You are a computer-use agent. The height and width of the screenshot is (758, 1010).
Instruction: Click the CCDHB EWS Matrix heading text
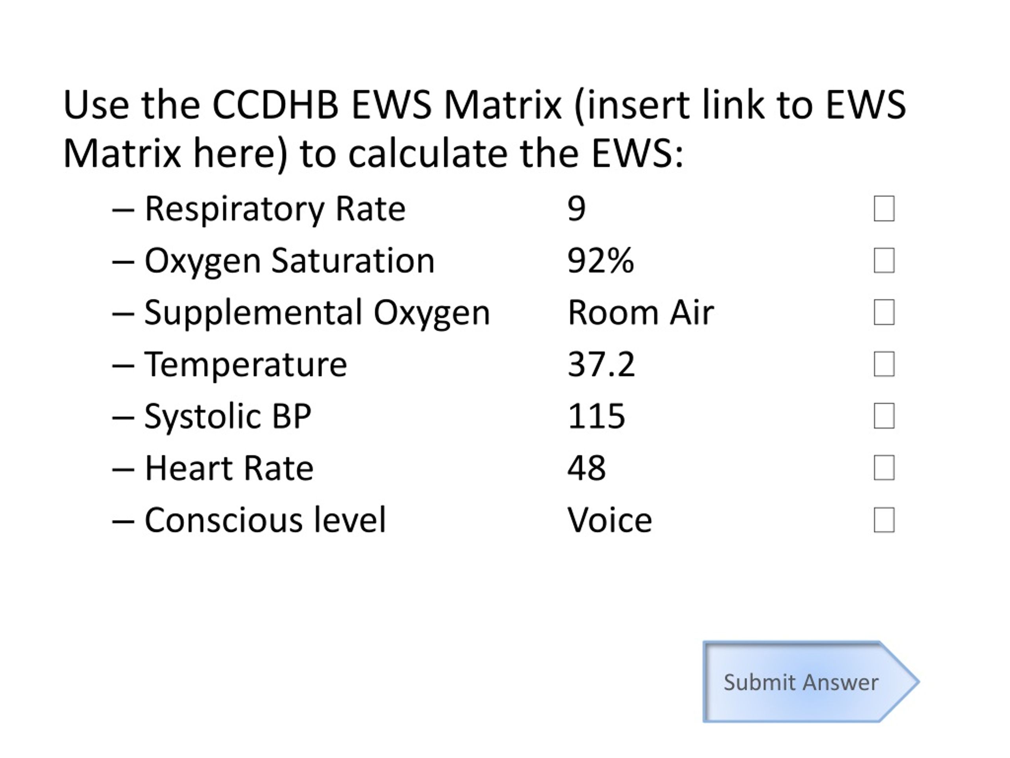387,105
